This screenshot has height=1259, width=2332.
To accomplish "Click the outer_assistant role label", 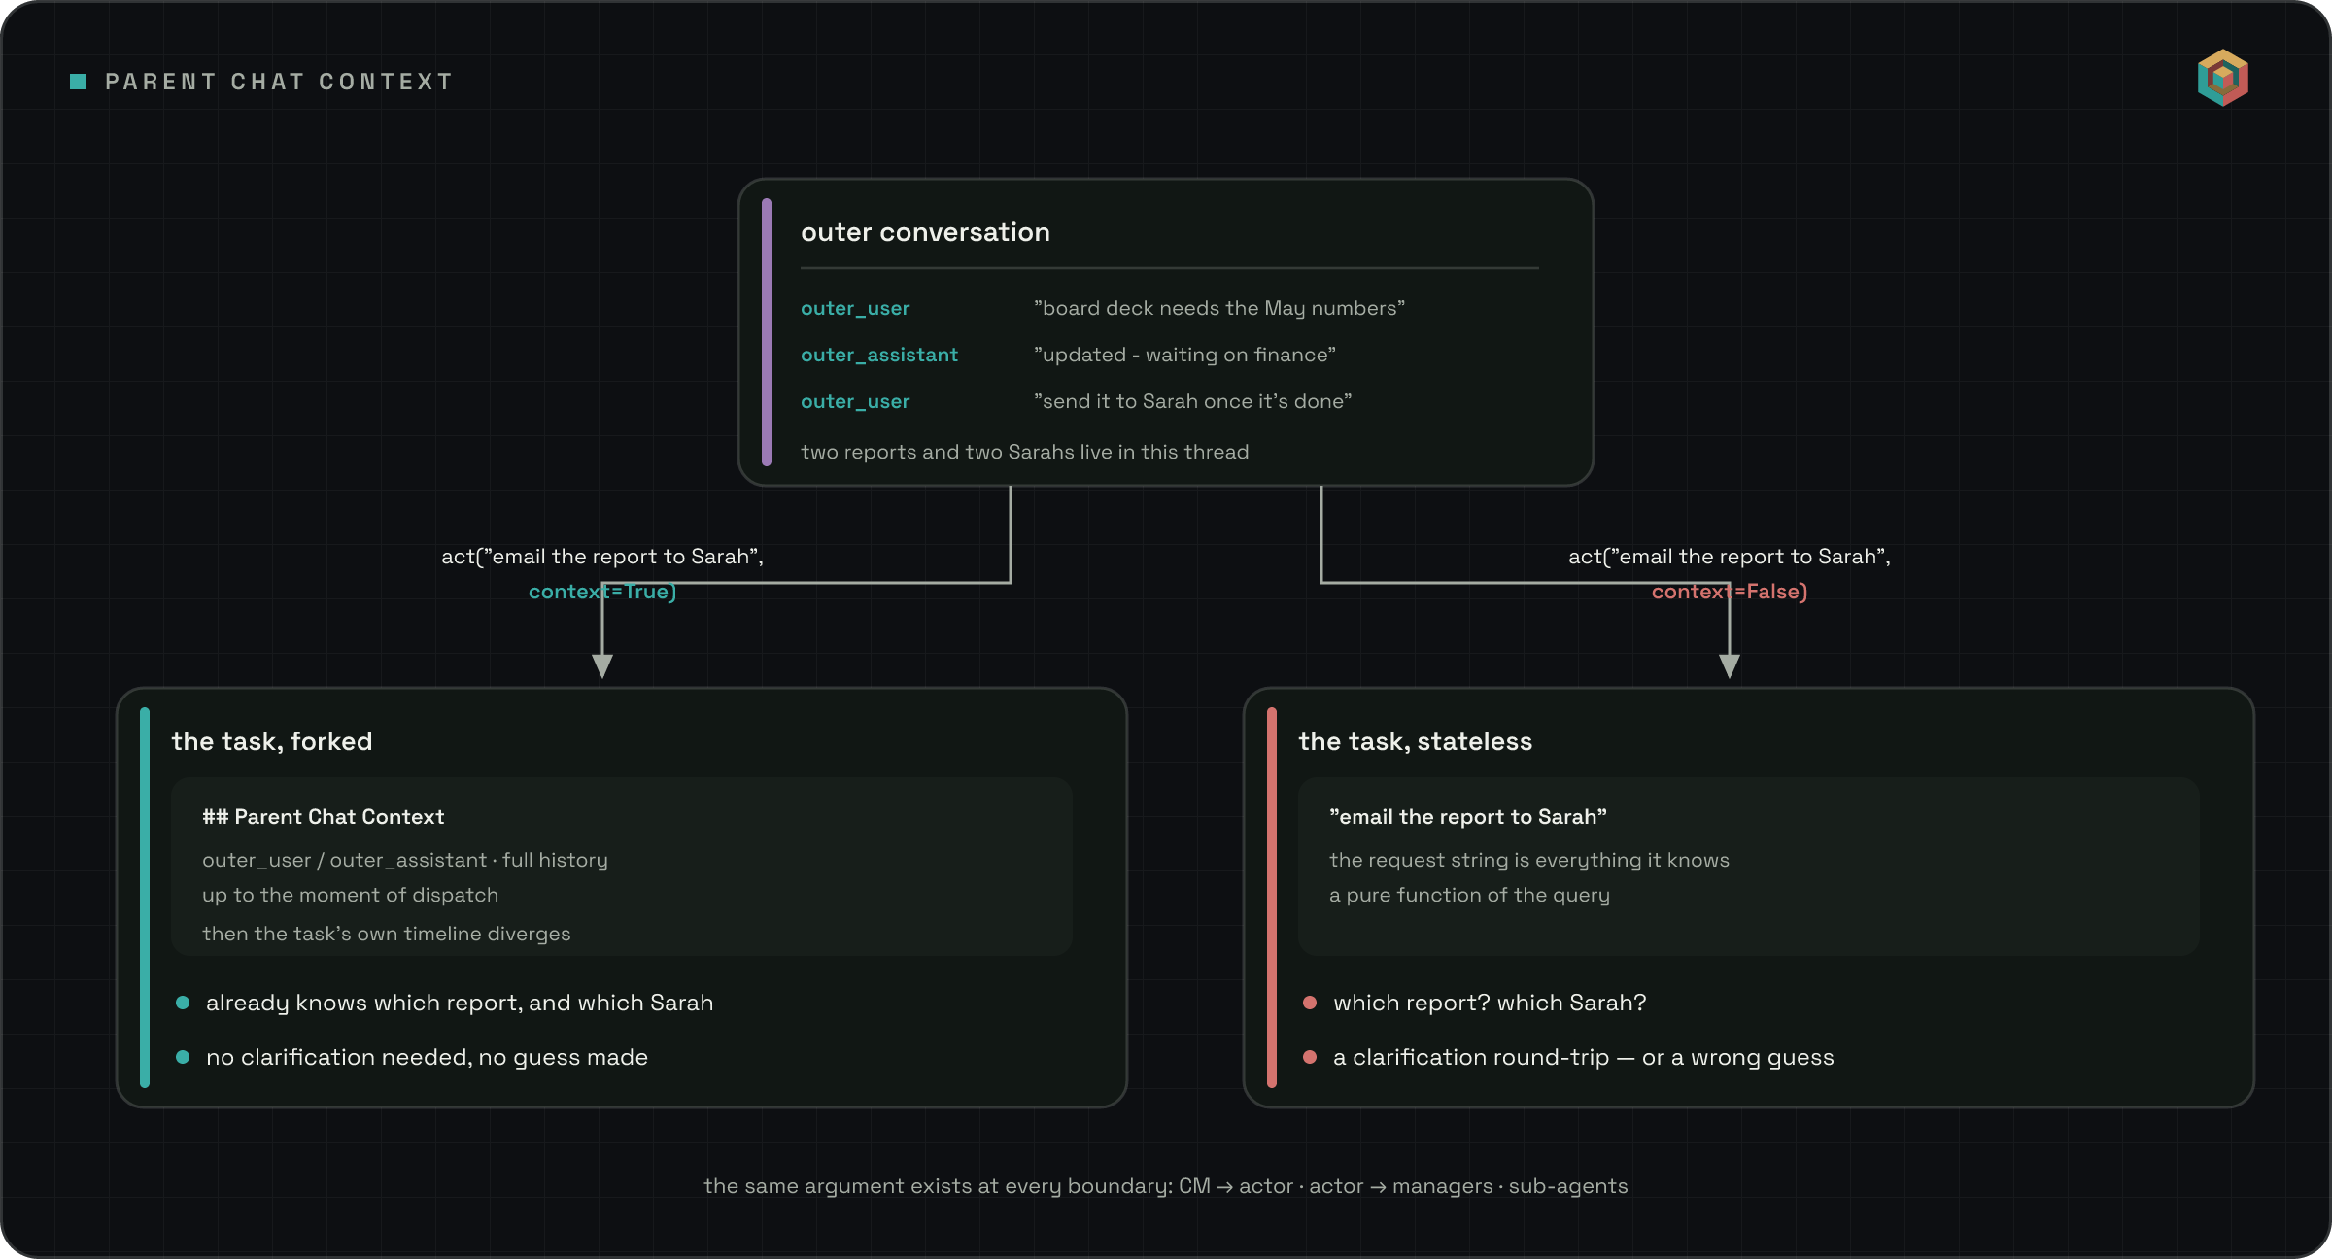I will pos(879,355).
